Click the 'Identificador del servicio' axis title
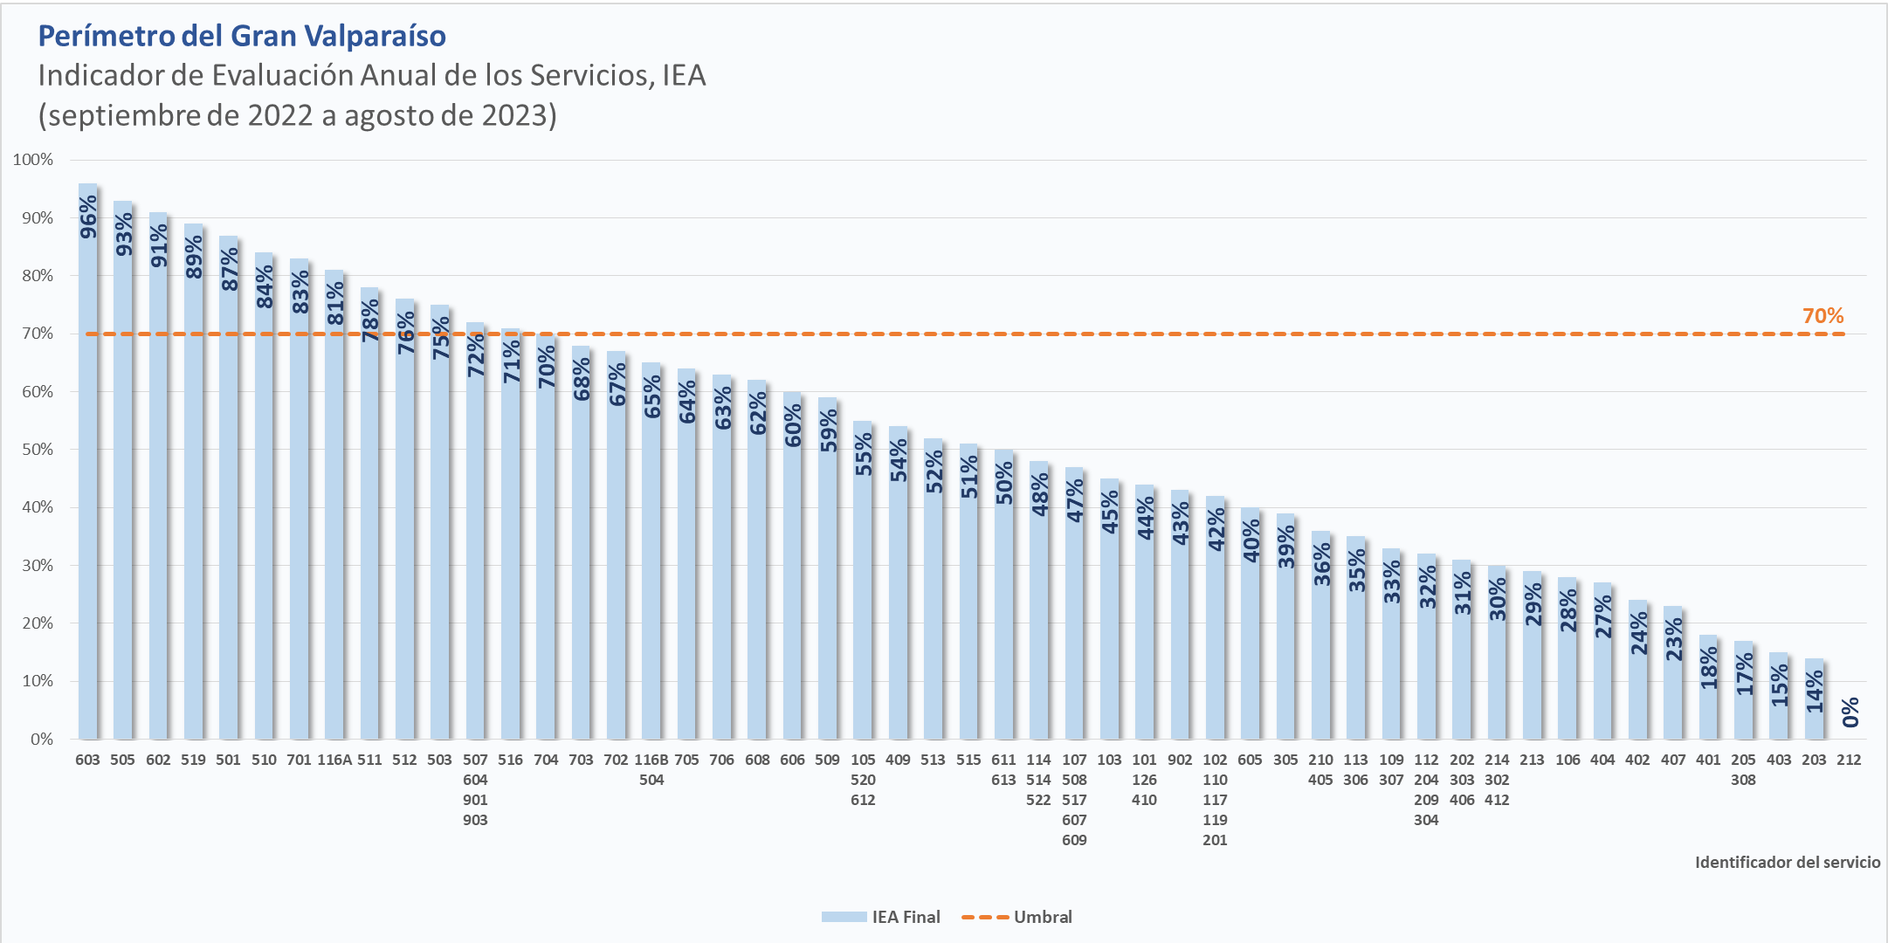The width and height of the screenshot is (1888, 943). (x=1788, y=862)
